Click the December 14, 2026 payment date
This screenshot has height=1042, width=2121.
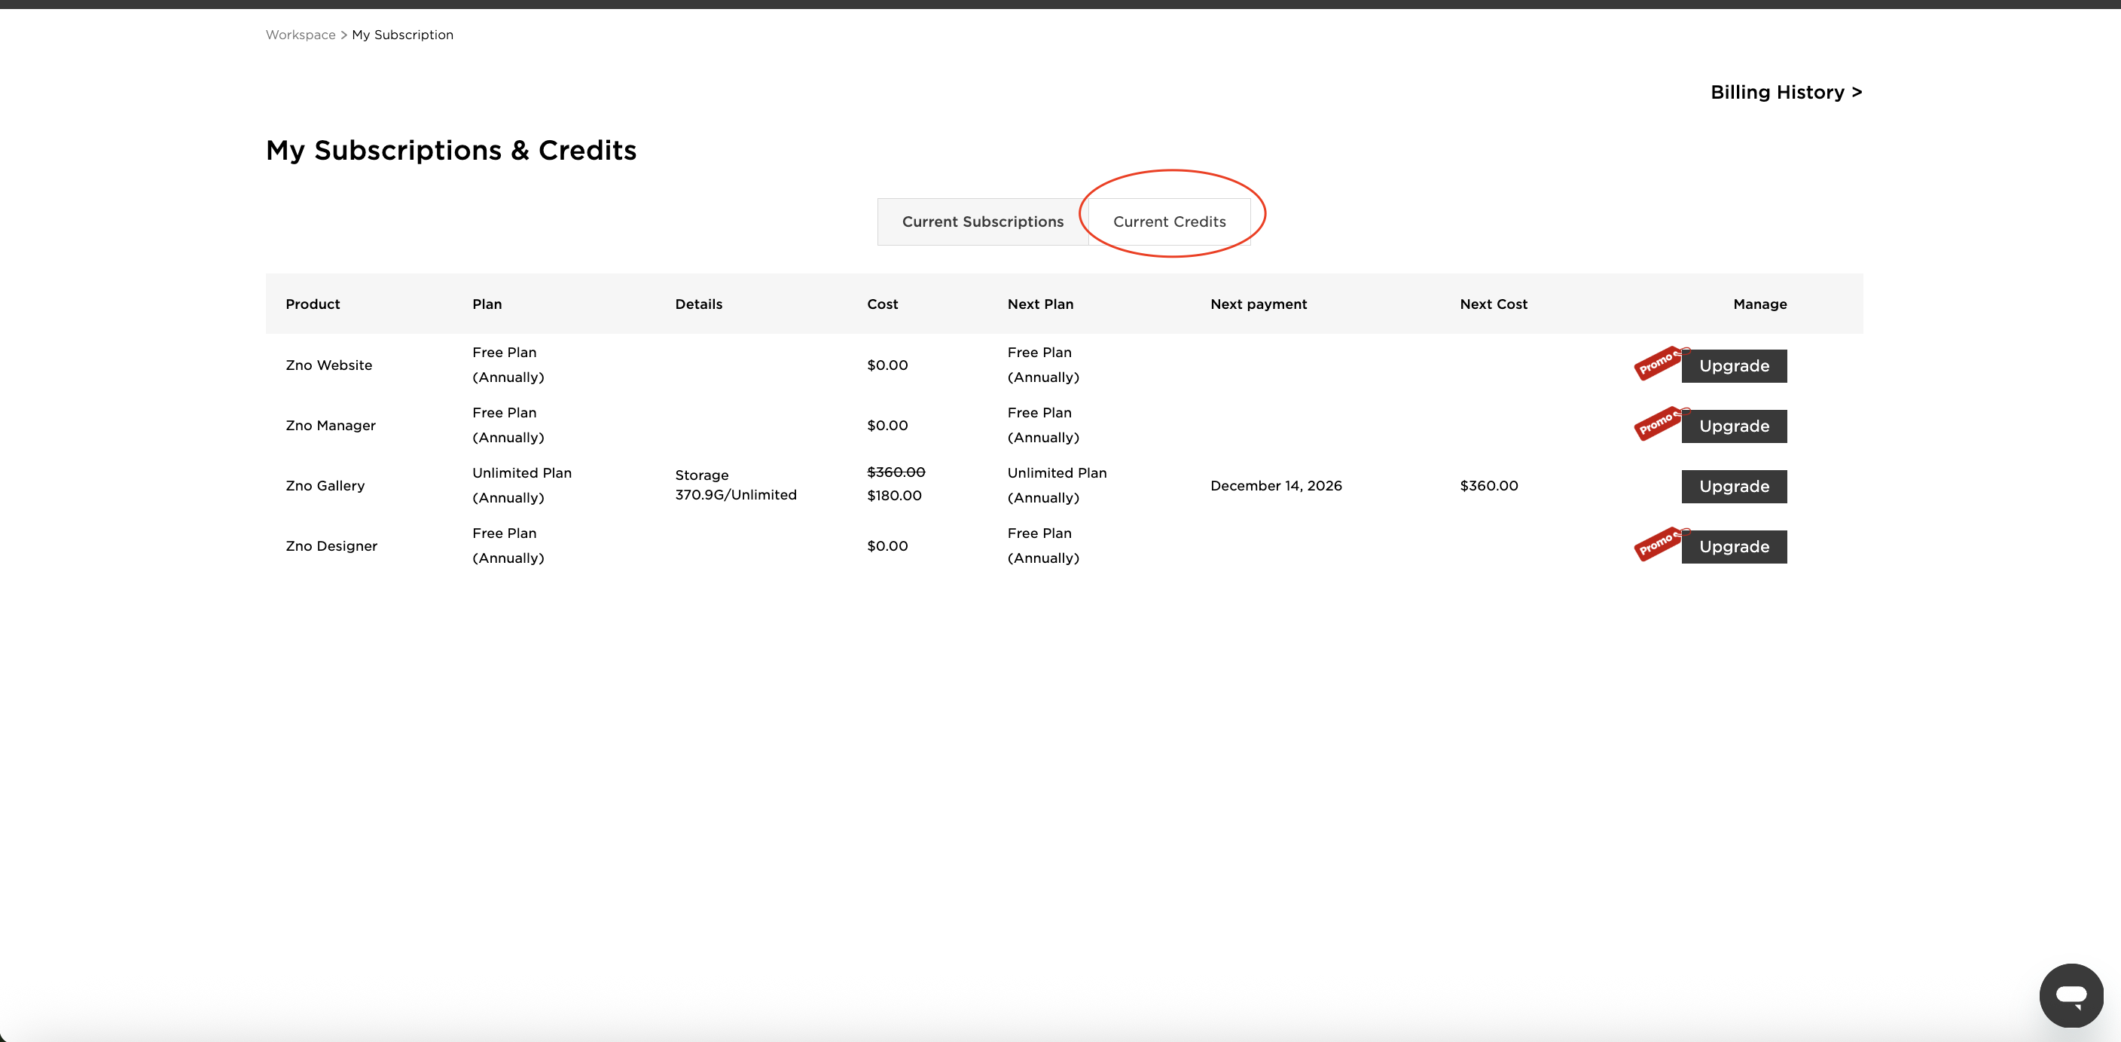[1276, 486]
